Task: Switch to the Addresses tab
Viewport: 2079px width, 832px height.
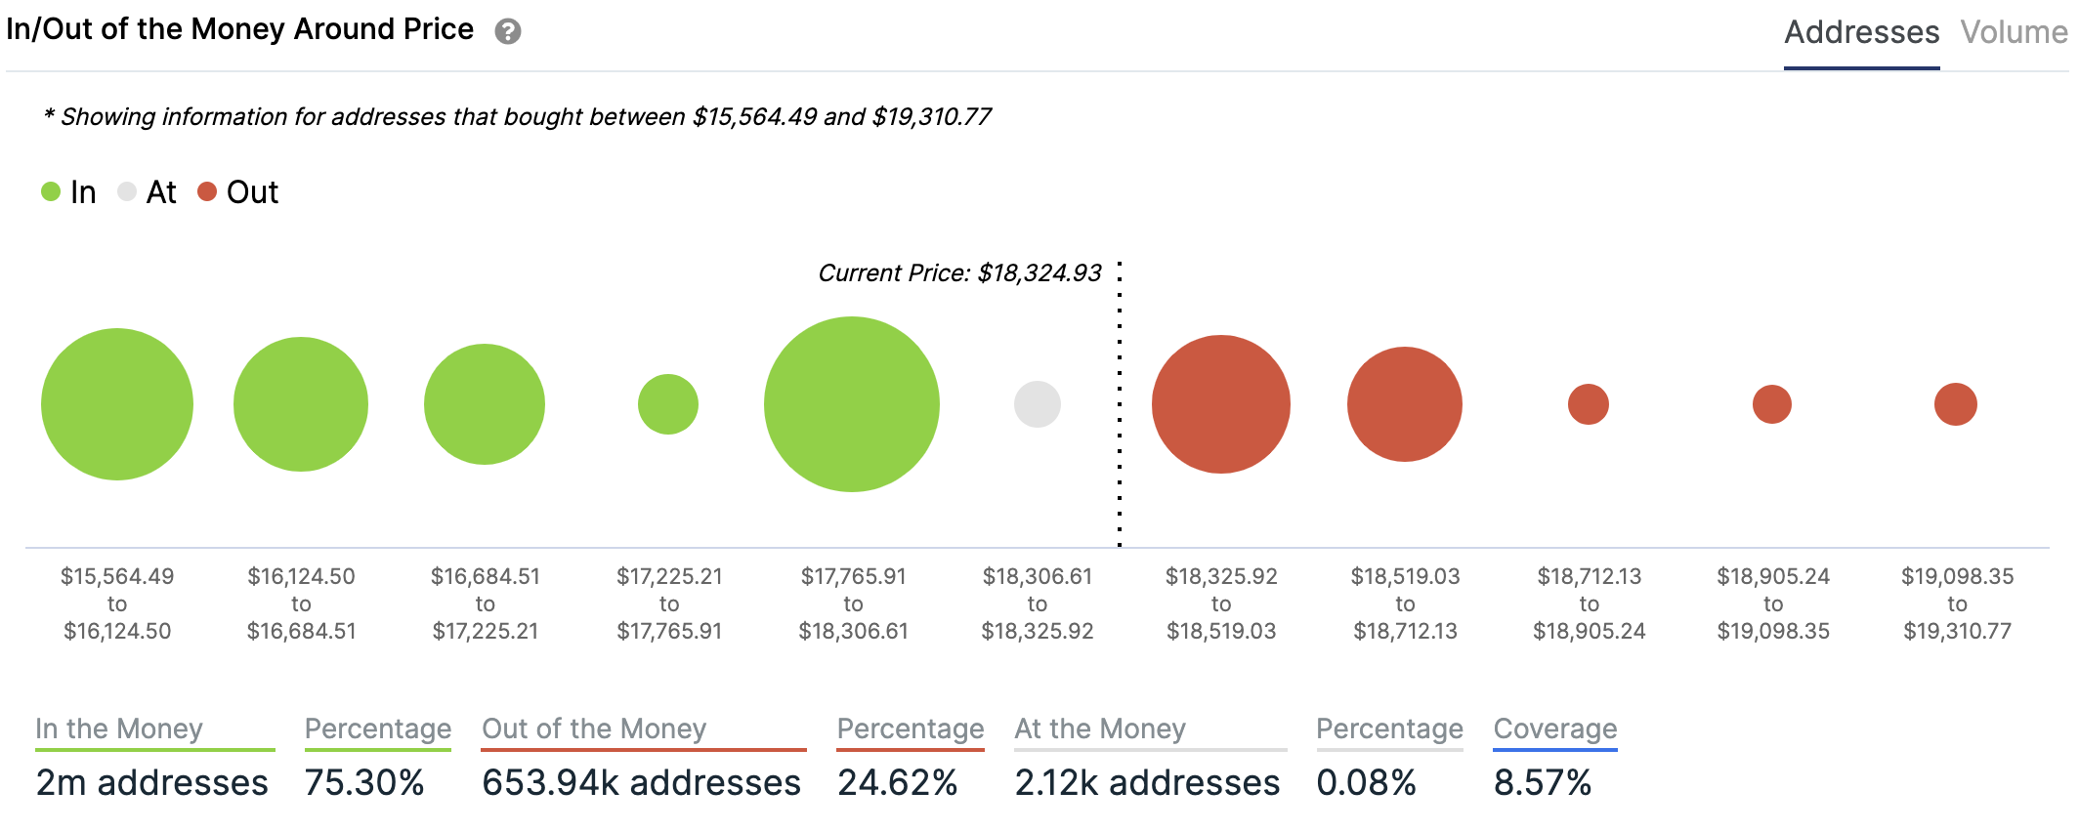Action: pyautogui.click(x=1861, y=32)
